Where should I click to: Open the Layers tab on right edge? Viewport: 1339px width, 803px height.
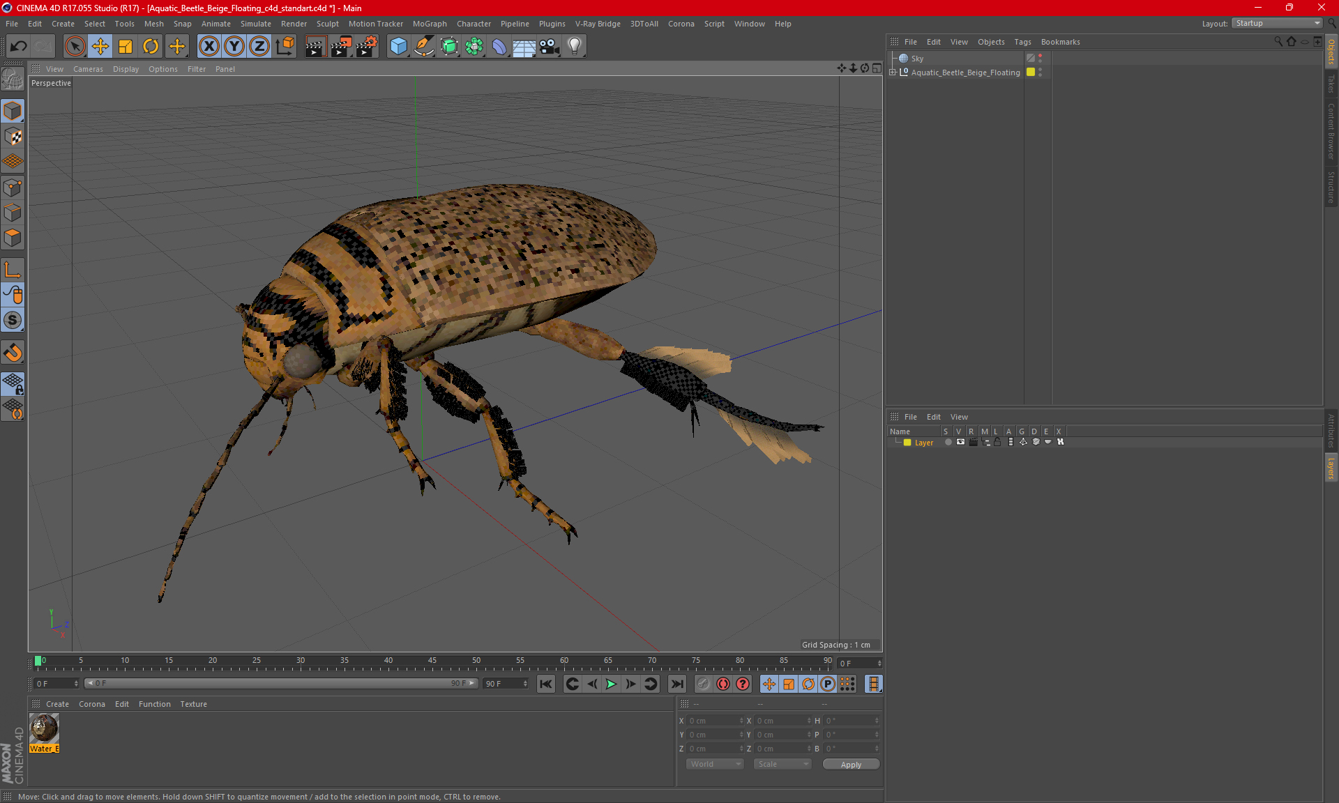[x=1331, y=468]
